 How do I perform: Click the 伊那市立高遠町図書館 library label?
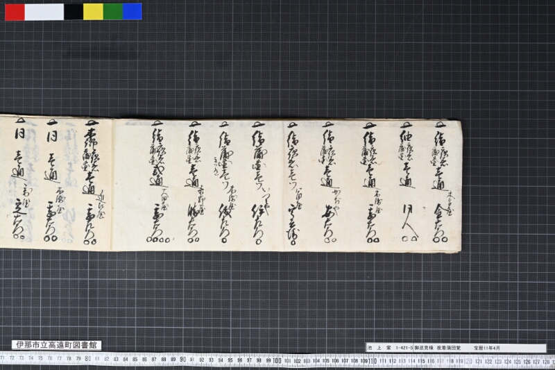pos(57,345)
